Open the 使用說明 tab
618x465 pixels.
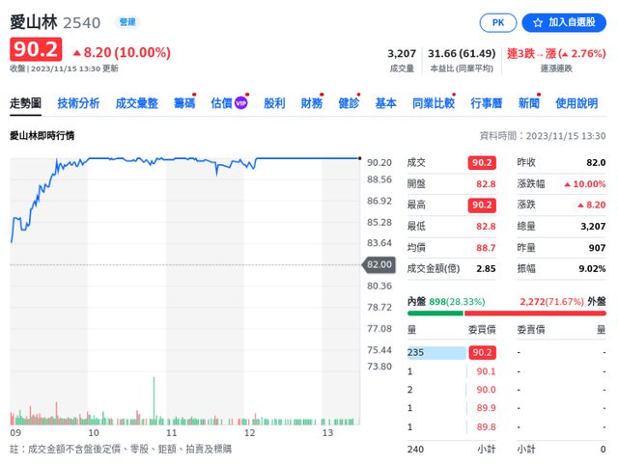pos(576,103)
